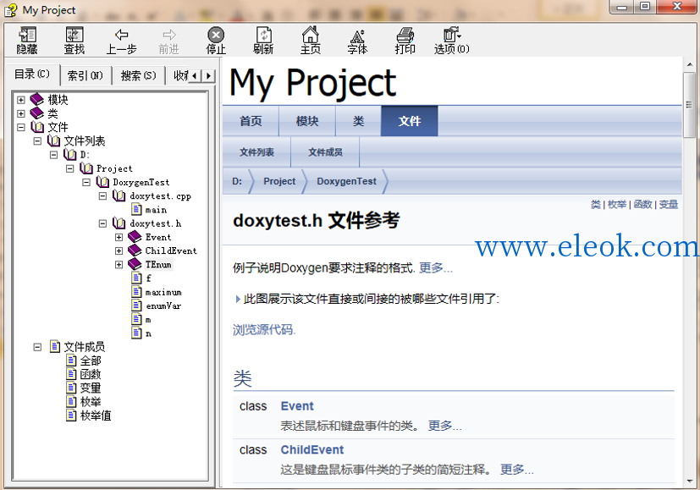
Task: Click the ChildEvent book icon in tree
Action: 135,251
